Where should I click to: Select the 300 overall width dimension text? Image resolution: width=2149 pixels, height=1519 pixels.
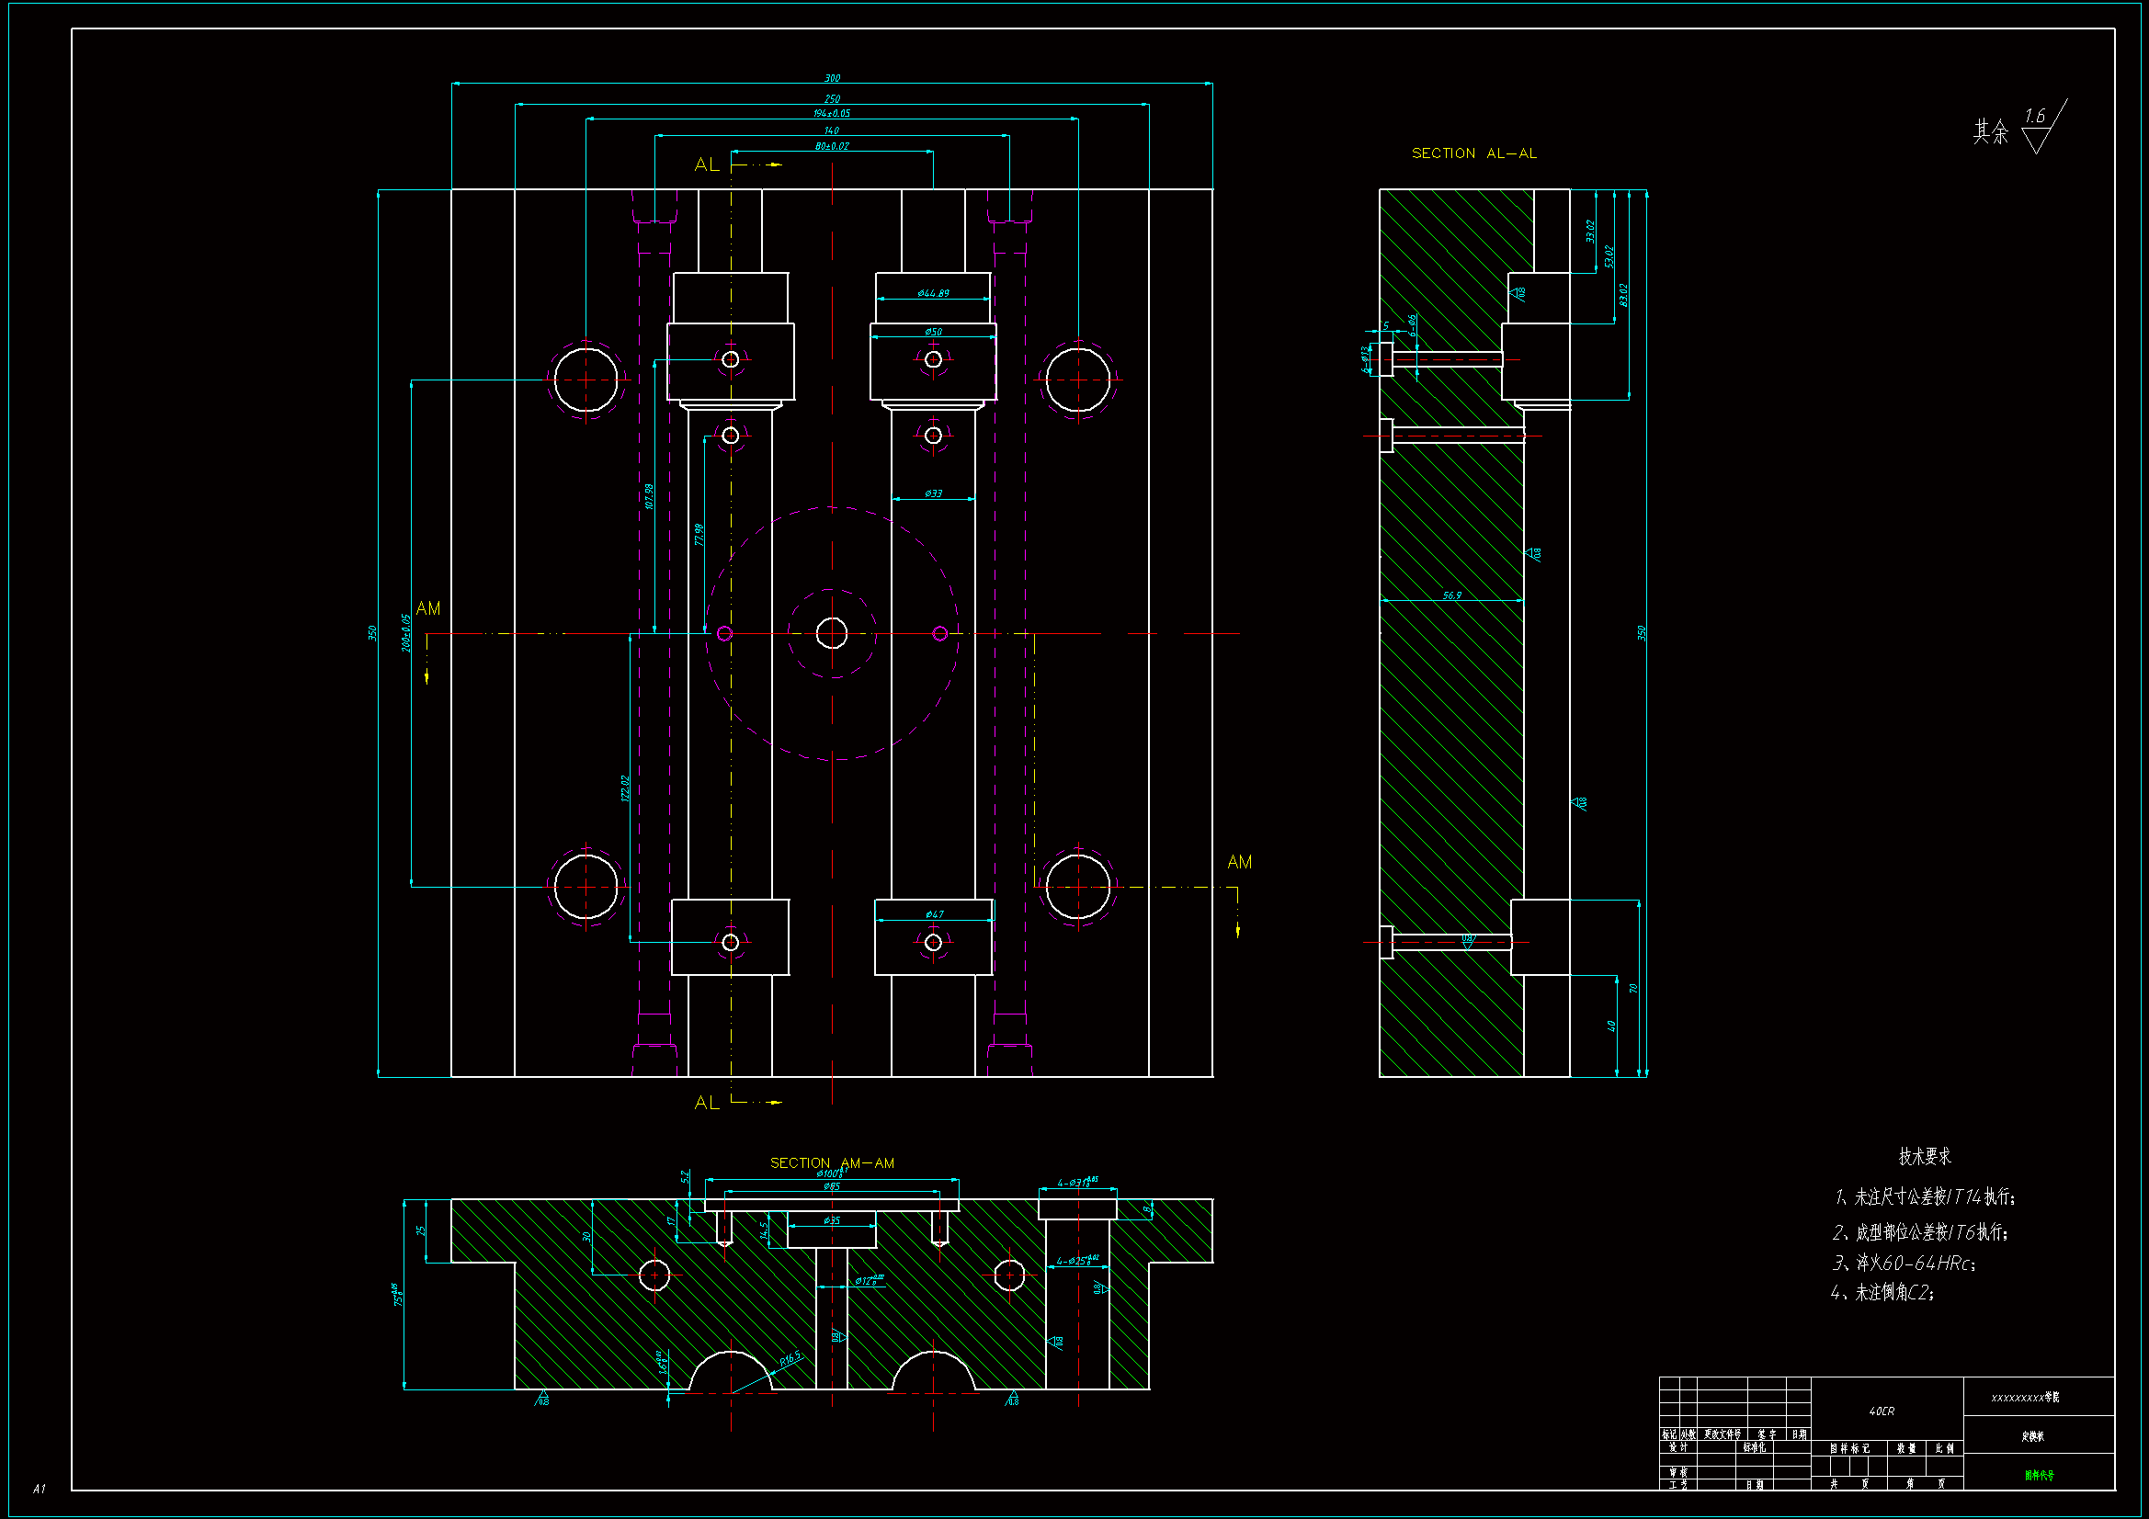pos(832,79)
